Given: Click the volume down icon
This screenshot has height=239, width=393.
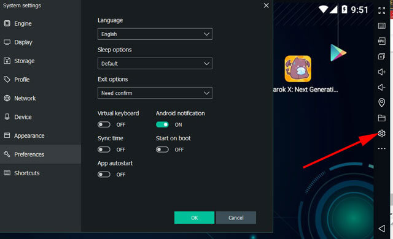Looking at the screenshot, I should pyautogui.click(x=381, y=87).
